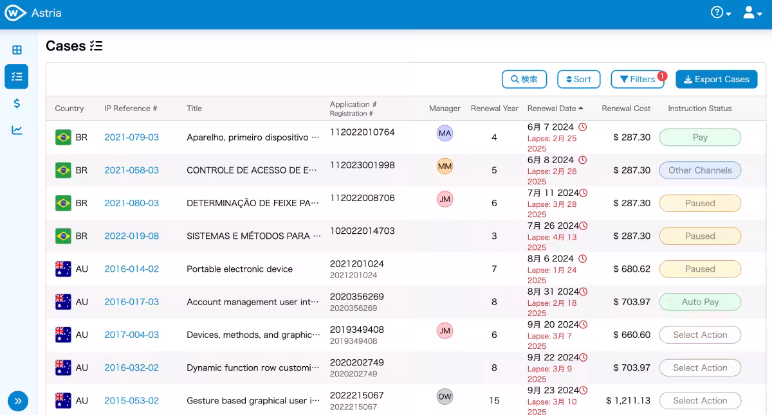Image resolution: width=772 pixels, height=415 pixels.
Task: Open case link 2021-079-03
Action: point(131,137)
